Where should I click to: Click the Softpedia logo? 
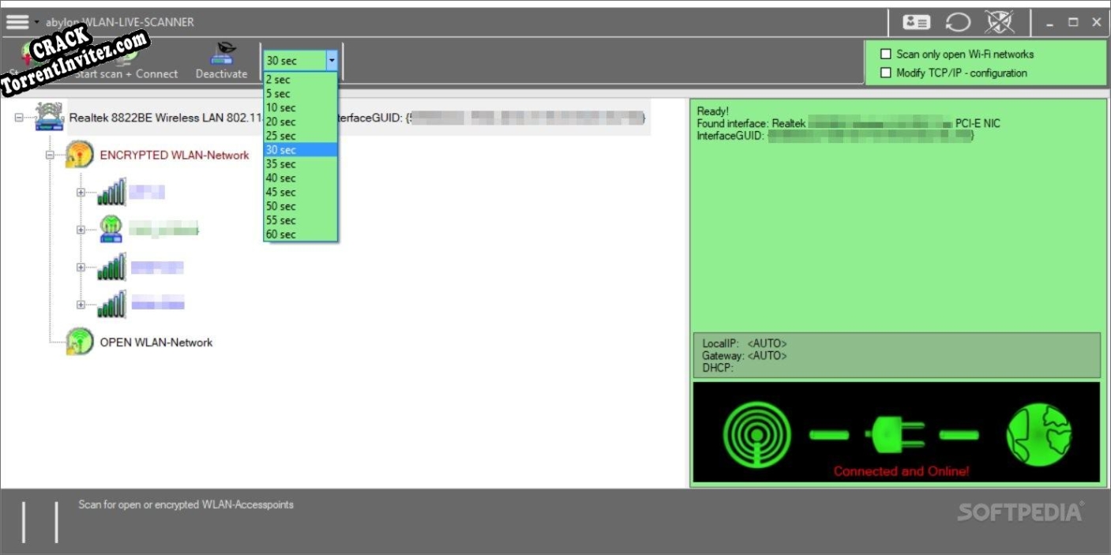pos(1020,512)
